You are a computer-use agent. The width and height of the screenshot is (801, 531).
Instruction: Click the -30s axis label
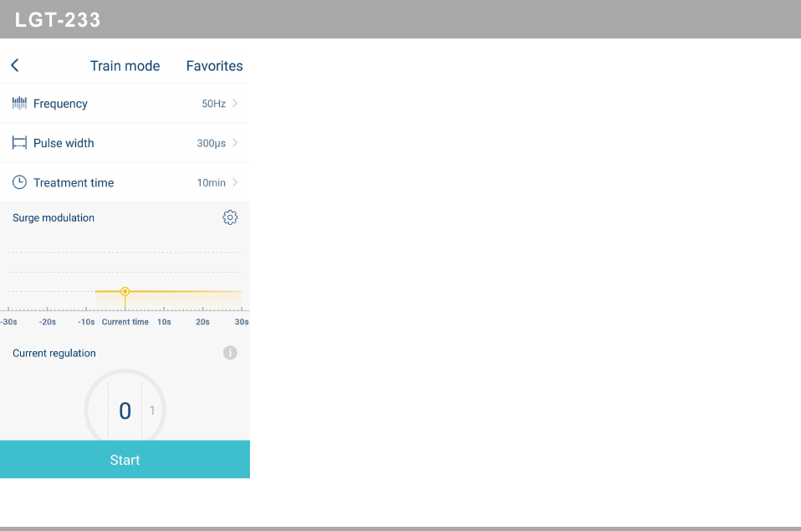click(8, 322)
